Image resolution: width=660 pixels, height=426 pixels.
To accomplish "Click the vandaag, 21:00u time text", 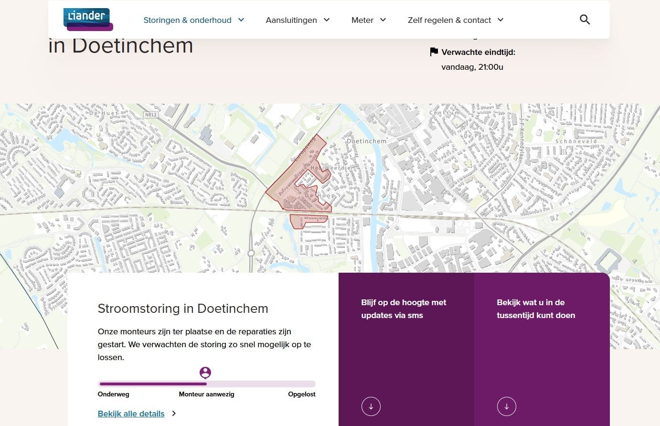I will (x=472, y=67).
